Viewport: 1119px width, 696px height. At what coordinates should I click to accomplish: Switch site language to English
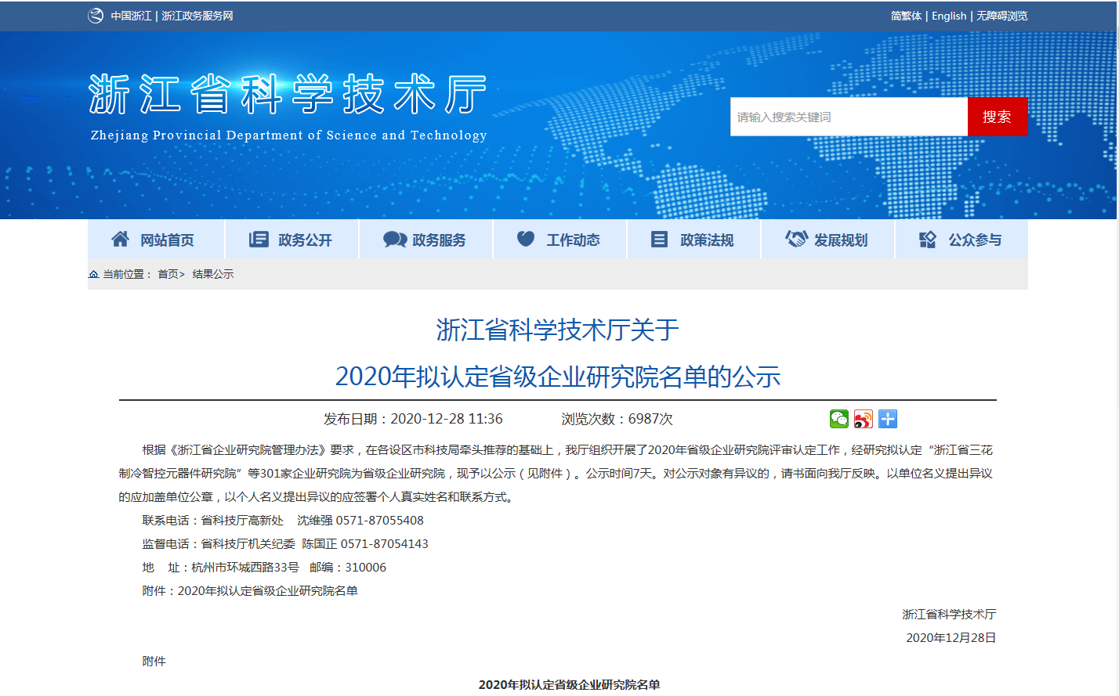click(949, 16)
